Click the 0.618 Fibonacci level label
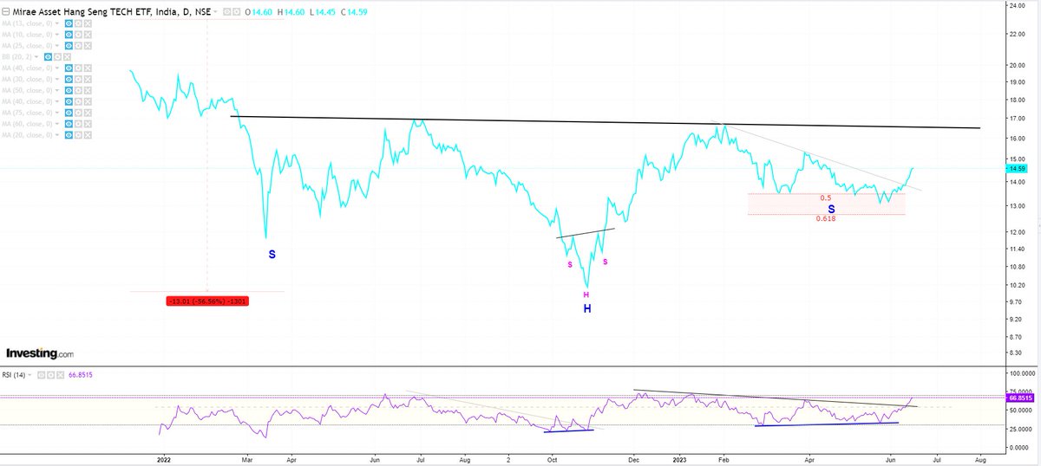The width and height of the screenshot is (1041, 466). tap(825, 219)
